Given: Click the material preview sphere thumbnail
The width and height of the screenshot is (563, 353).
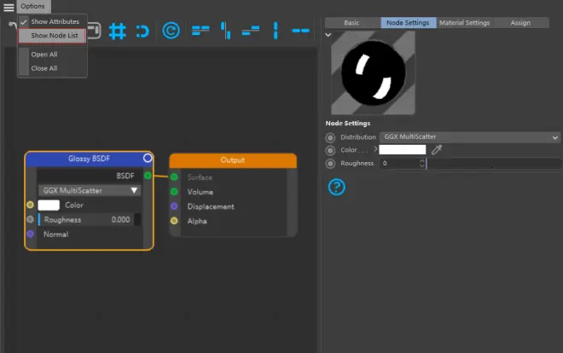Looking at the screenshot, I should tap(373, 72).
